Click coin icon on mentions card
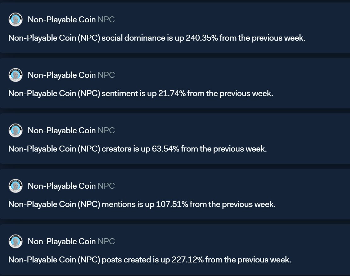Viewport: 350px width, 276px height. coord(15,186)
